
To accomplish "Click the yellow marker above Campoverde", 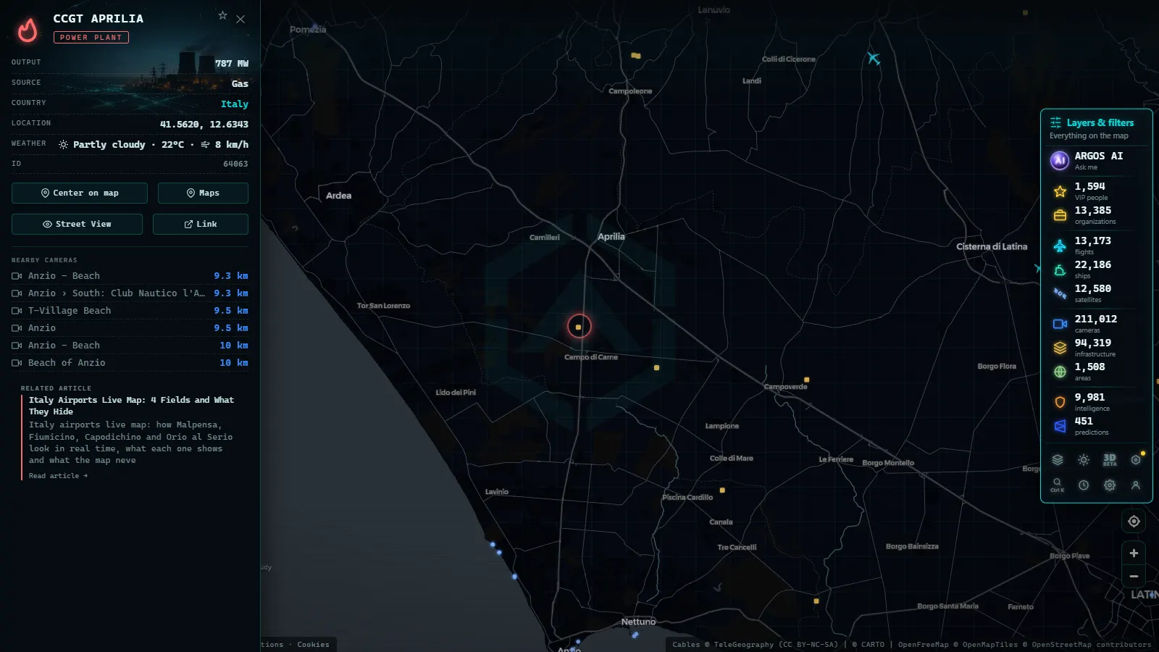I will (x=806, y=380).
